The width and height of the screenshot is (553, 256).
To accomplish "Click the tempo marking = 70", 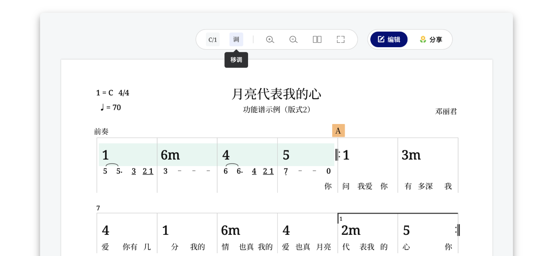I will point(111,108).
